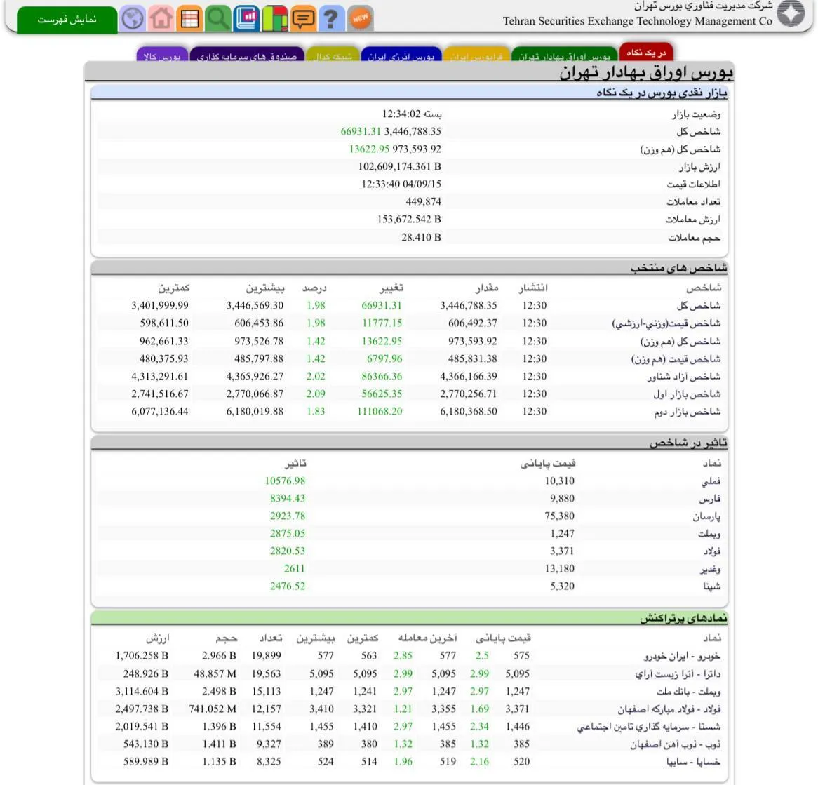The image size is (818, 785).
Task: Open the home page icon
Action: point(161,19)
